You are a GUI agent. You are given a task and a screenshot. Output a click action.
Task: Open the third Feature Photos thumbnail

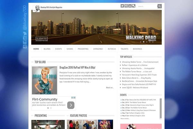[106, 124]
